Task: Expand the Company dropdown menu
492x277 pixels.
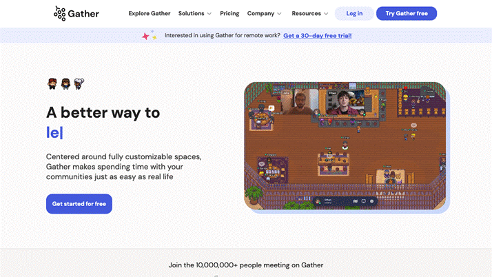Action: (264, 14)
